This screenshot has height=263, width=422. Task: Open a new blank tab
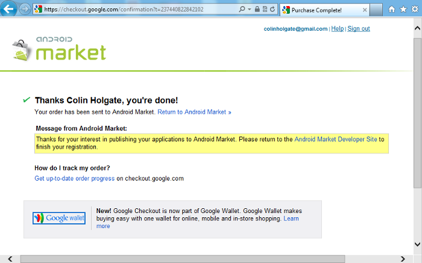pos(376,10)
